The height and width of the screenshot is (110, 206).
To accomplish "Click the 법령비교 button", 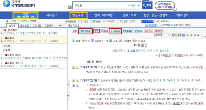I will 138,31.
